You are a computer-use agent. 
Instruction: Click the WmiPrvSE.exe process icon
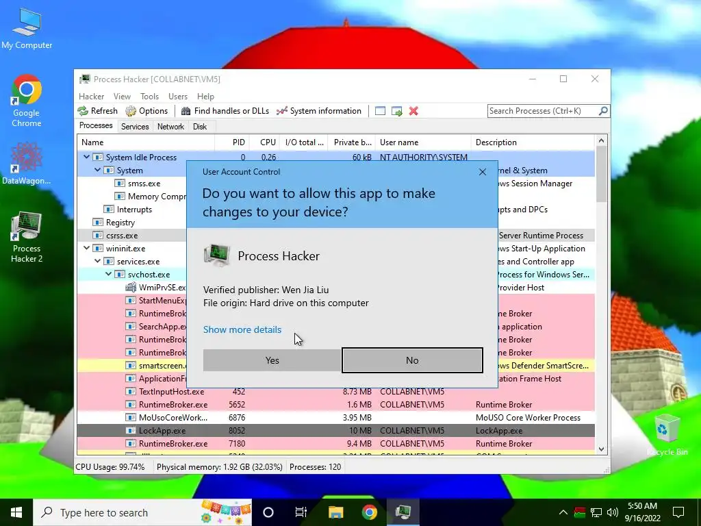tap(131, 287)
